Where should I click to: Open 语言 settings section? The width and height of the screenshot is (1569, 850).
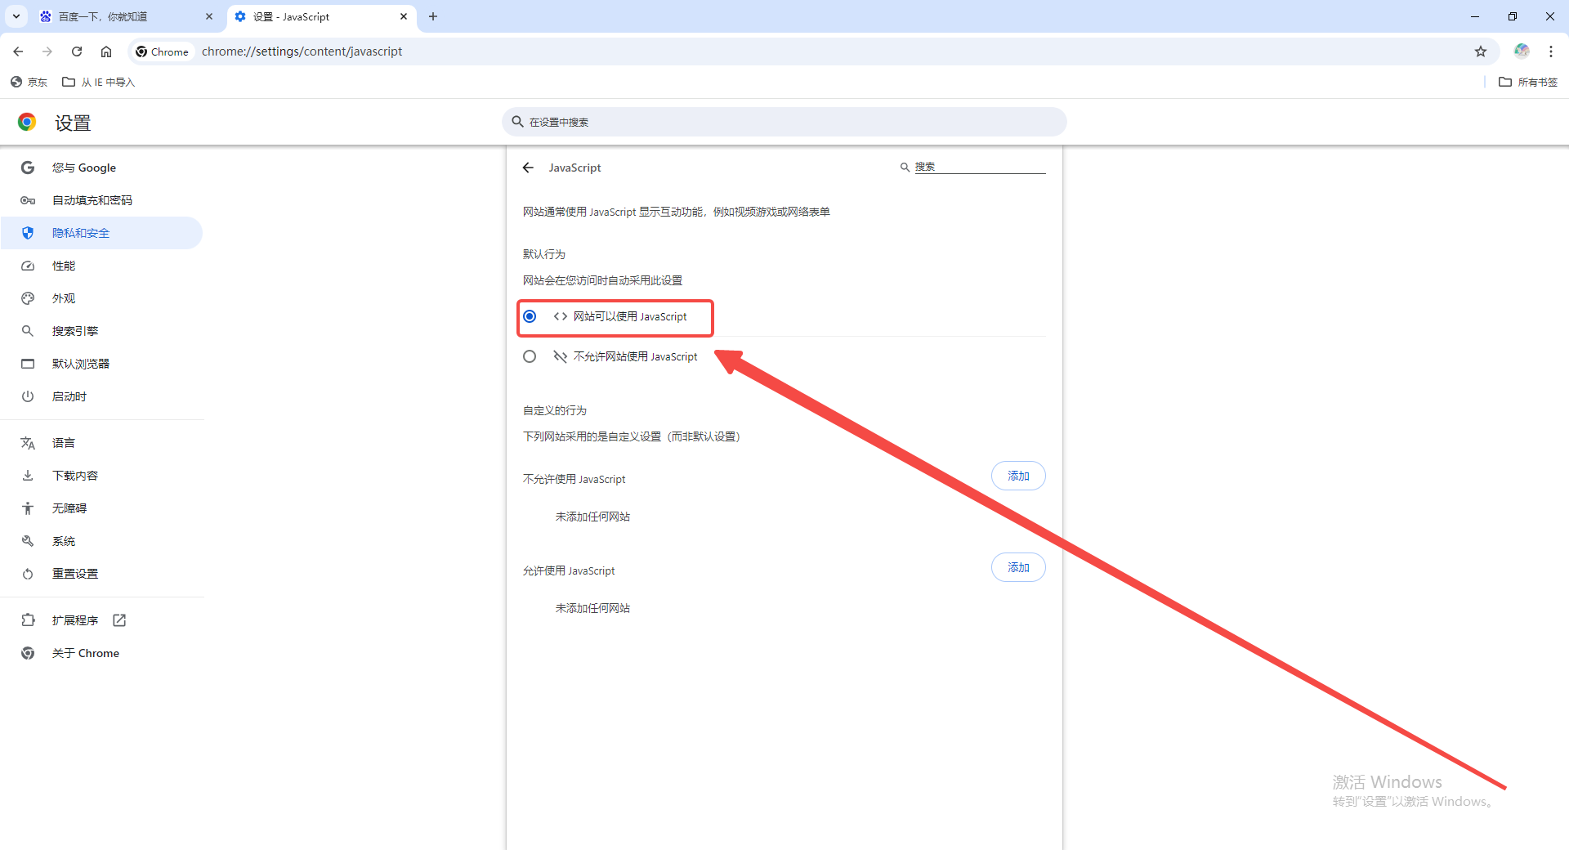pos(101,443)
